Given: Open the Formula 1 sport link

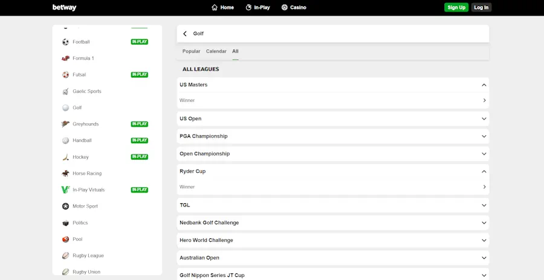Looking at the screenshot, I should [x=83, y=58].
